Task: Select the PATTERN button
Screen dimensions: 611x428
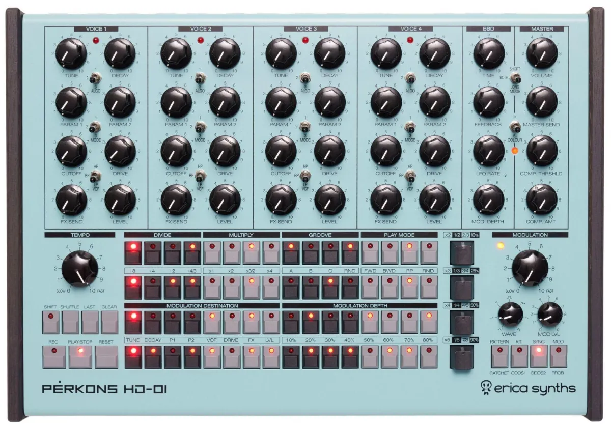Action: tap(499, 356)
